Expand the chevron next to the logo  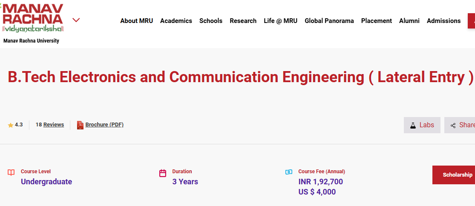pyautogui.click(x=76, y=20)
